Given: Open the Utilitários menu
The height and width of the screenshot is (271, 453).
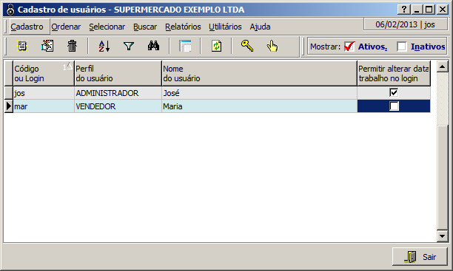Looking at the screenshot, I should pos(225,27).
